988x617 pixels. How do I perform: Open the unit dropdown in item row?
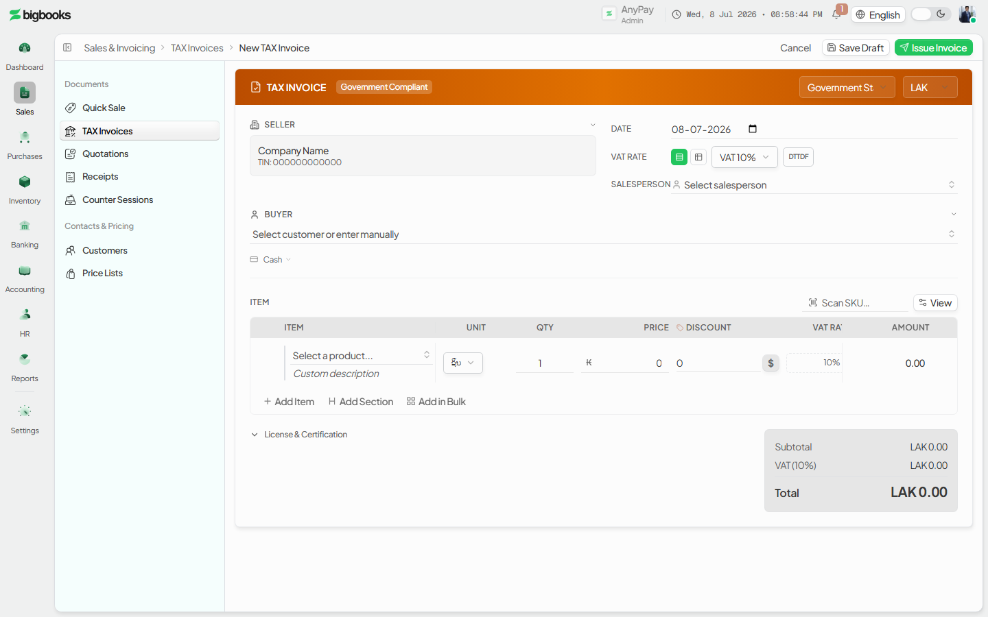[463, 363]
